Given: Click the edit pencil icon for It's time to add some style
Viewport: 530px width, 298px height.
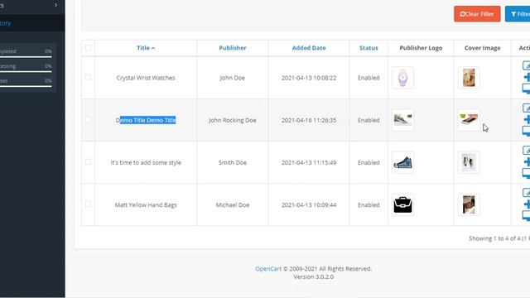Looking at the screenshot, I should click(527, 151).
